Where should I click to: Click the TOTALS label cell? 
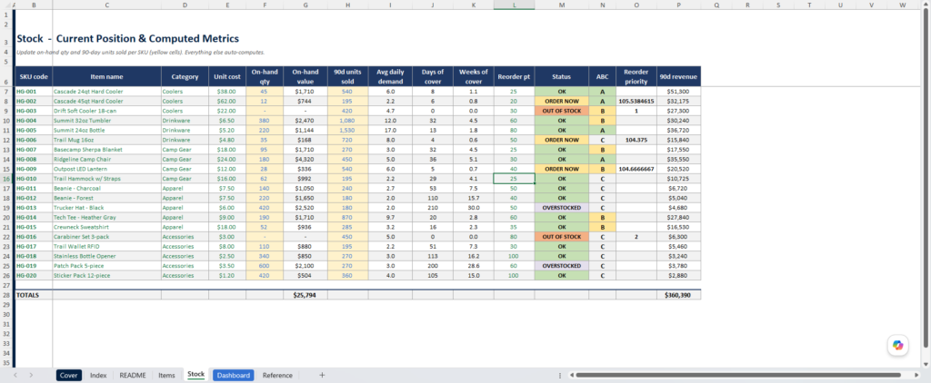[34, 295]
